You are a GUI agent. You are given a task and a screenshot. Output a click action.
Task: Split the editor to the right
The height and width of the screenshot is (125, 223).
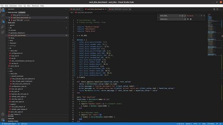tap(217, 9)
